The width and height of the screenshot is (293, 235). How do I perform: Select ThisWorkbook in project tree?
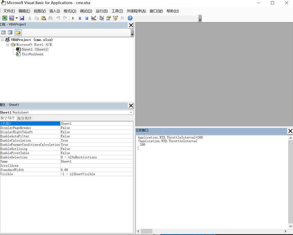point(32,54)
